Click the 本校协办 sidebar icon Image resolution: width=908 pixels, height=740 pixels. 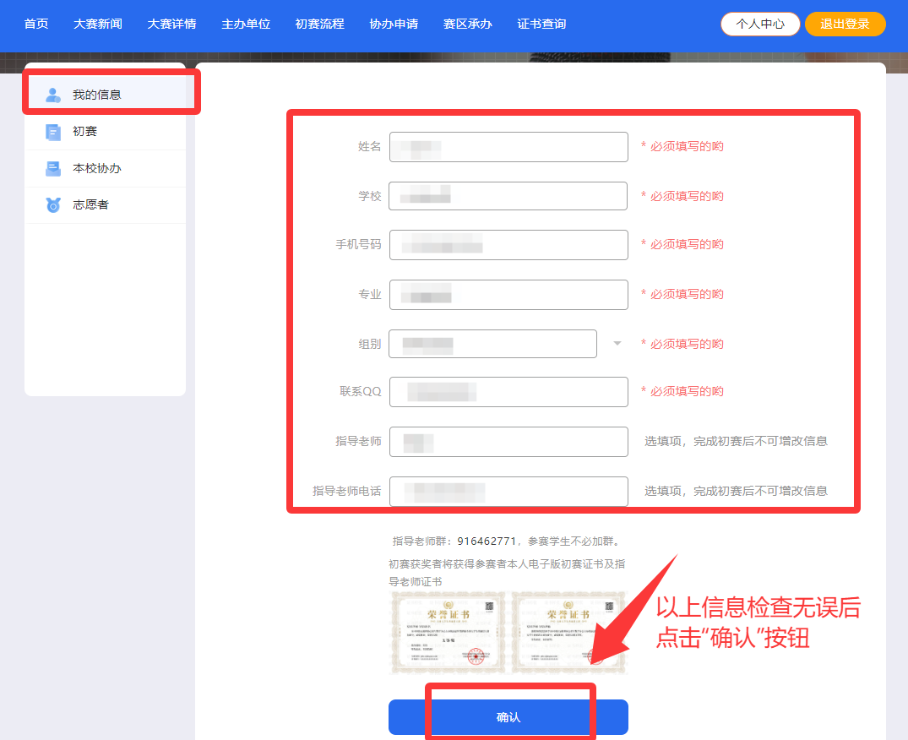coord(52,168)
